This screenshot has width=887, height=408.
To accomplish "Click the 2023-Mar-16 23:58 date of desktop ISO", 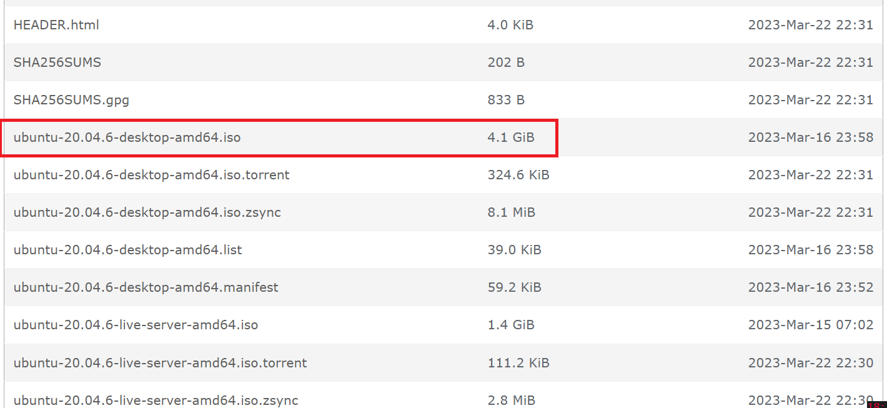I will click(x=811, y=137).
